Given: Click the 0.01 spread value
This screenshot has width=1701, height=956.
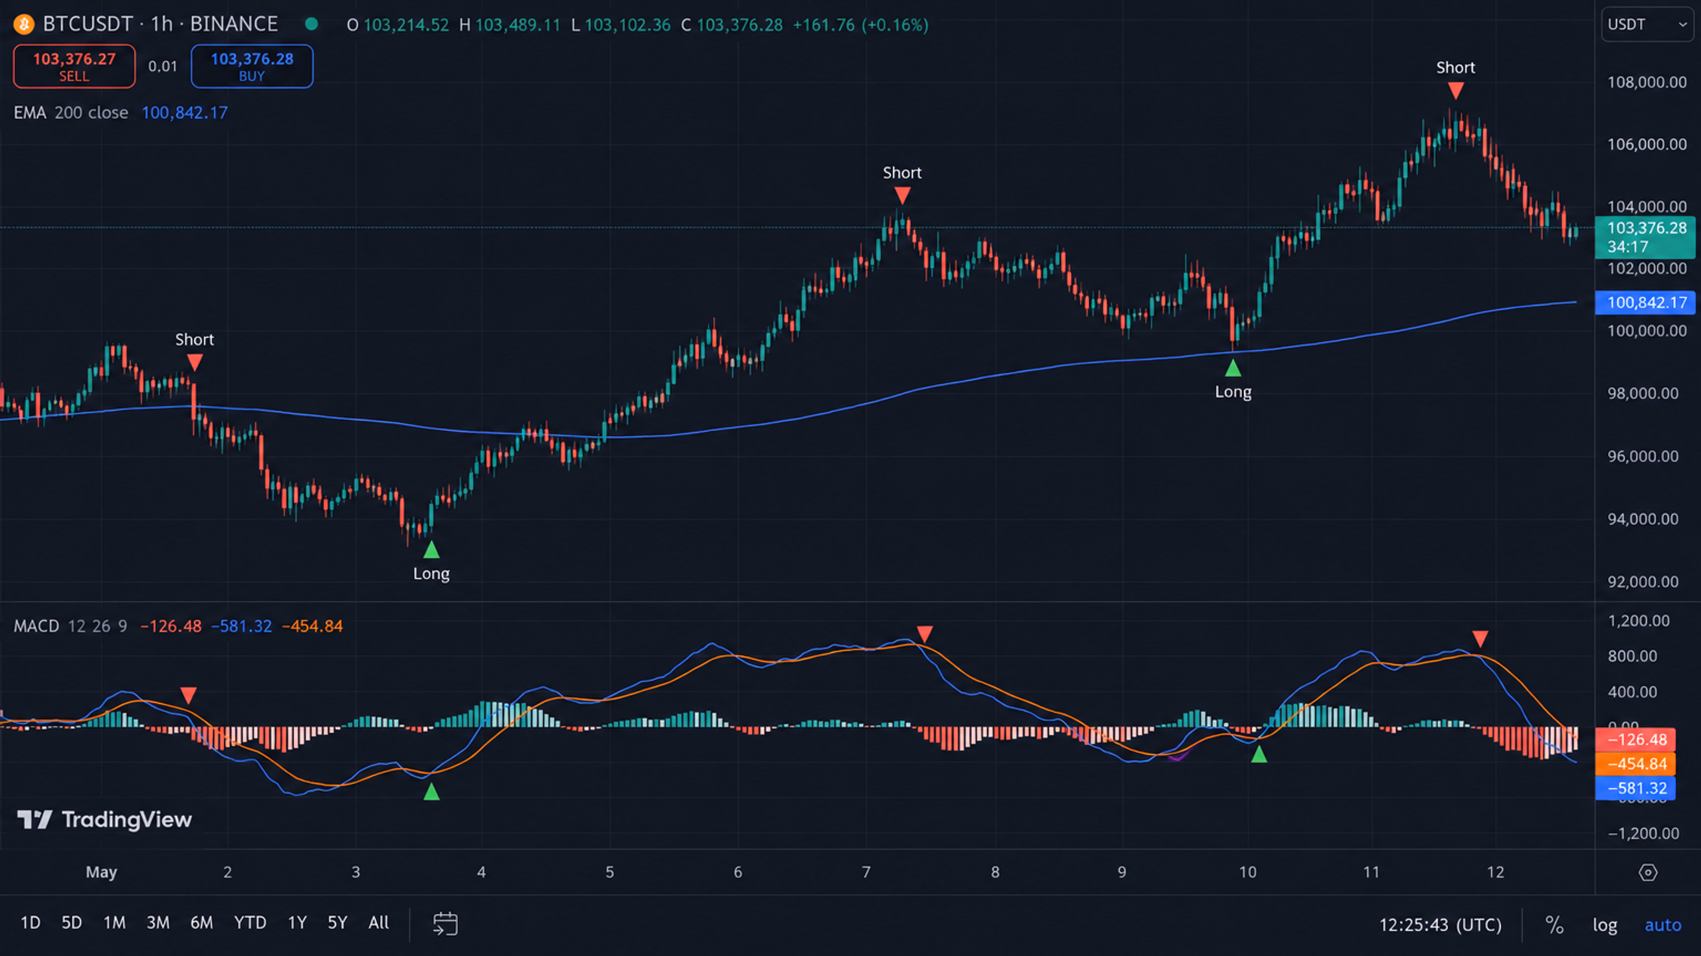Looking at the screenshot, I should [x=163, y=66].
